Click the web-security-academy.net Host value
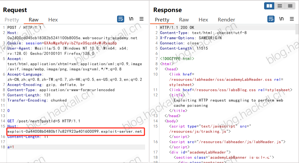Screen dimensions: 299x163 tap(72, 38)
